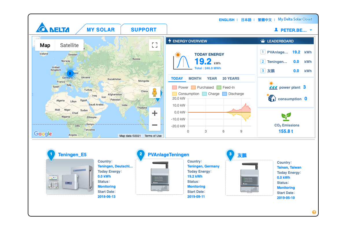Open the PVAnlageTeningen plant link
347x231 pixels.
click(168, 155)
